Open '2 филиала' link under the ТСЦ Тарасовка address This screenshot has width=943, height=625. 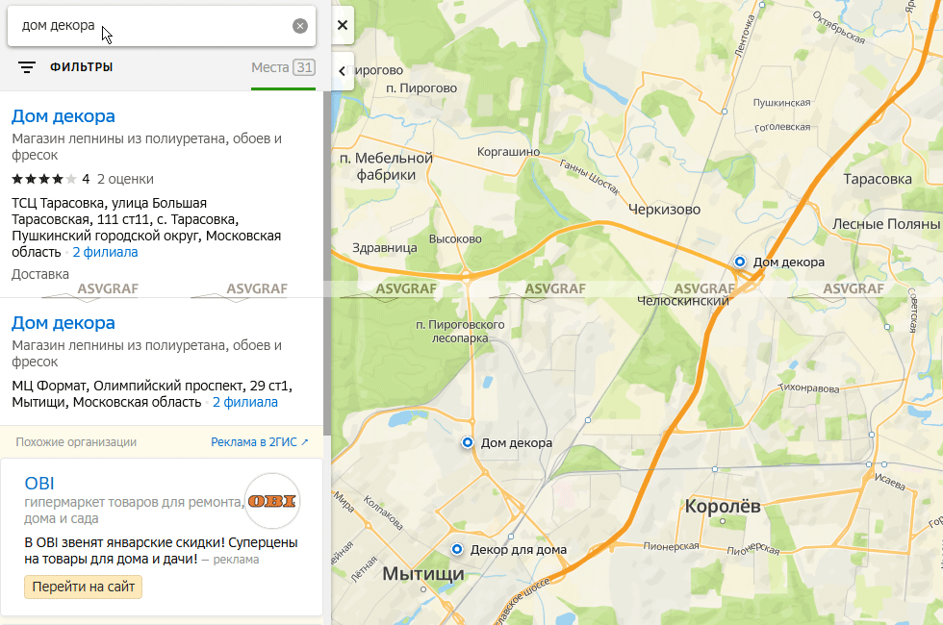click(x=105, y=252)
